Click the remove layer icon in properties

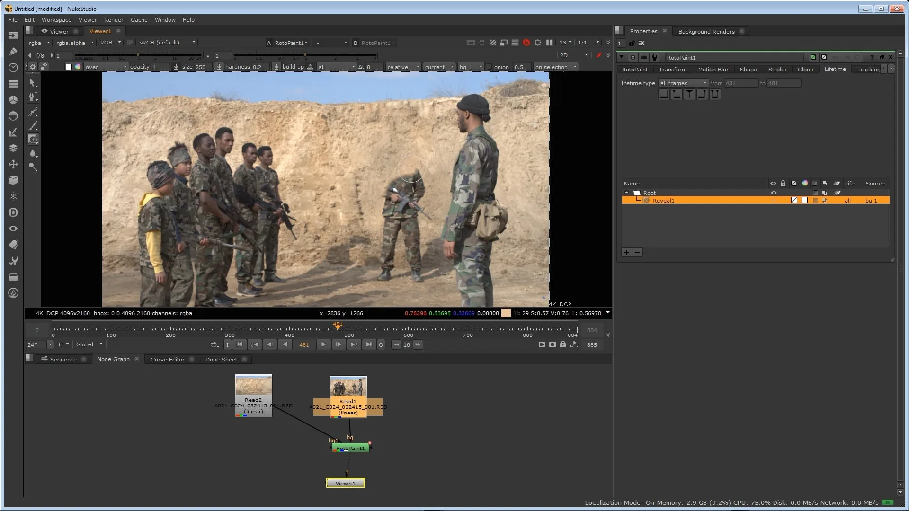pyautogui.click(x=638, y=252)
